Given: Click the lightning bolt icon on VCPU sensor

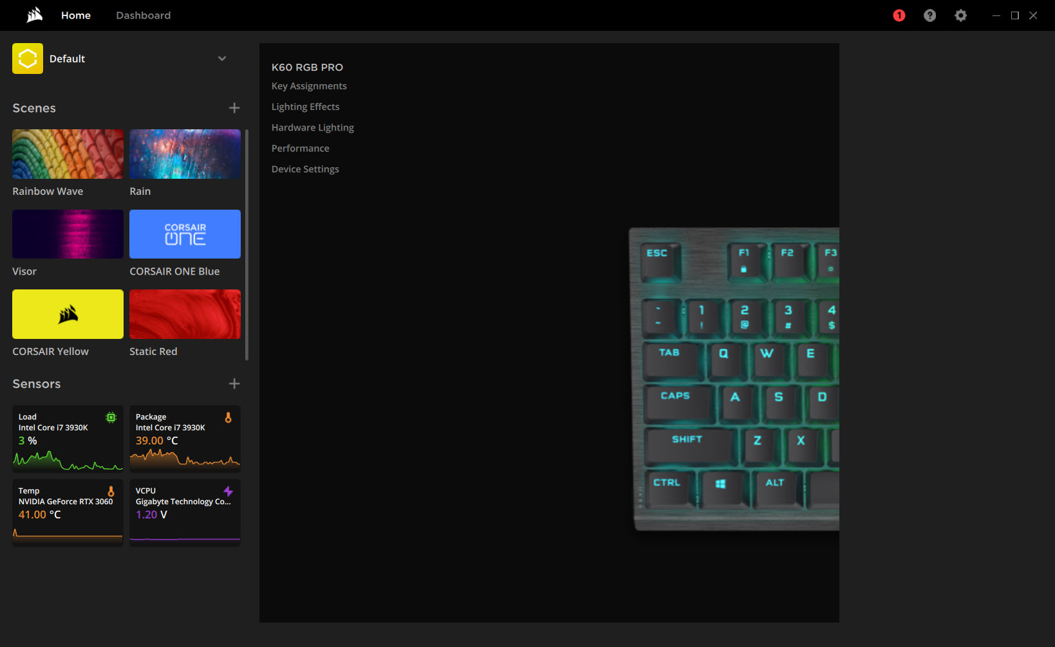Looking at the screenshot, I should [228, 491].
